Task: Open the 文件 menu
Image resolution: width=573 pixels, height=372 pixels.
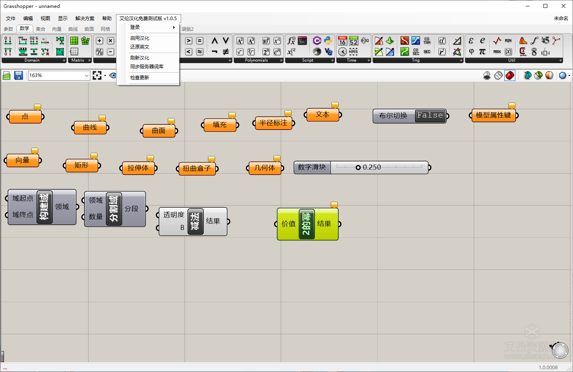Action: [x=11, y=19]
